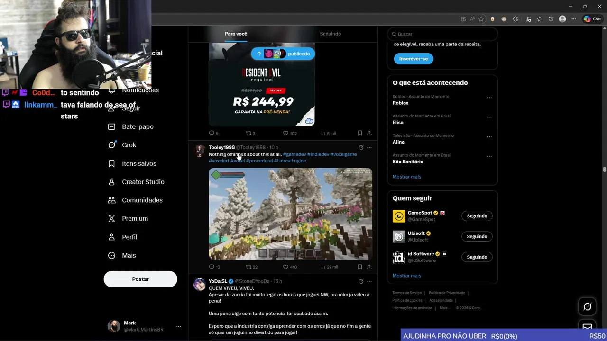Switch to Para você tab
The height and width of the screenshot is (341, 607).
click(236, 34)
